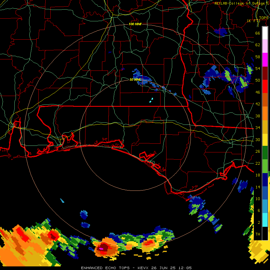Click the small cyan echo inside the 50 NMI ring
Screen dimensions: 270x270
pos(151,100)
